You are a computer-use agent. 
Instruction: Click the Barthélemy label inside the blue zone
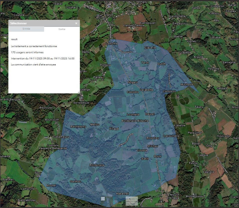(78, 127)
